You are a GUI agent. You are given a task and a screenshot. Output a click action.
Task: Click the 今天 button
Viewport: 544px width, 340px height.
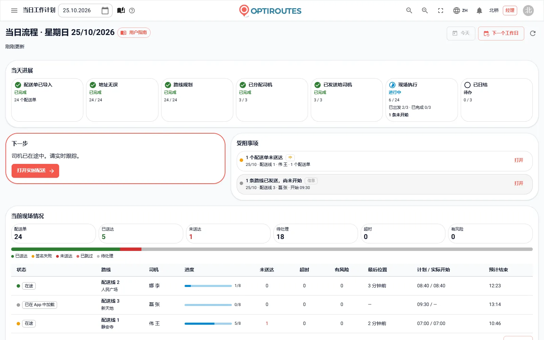pyautogui.click(x=461, y=33)
